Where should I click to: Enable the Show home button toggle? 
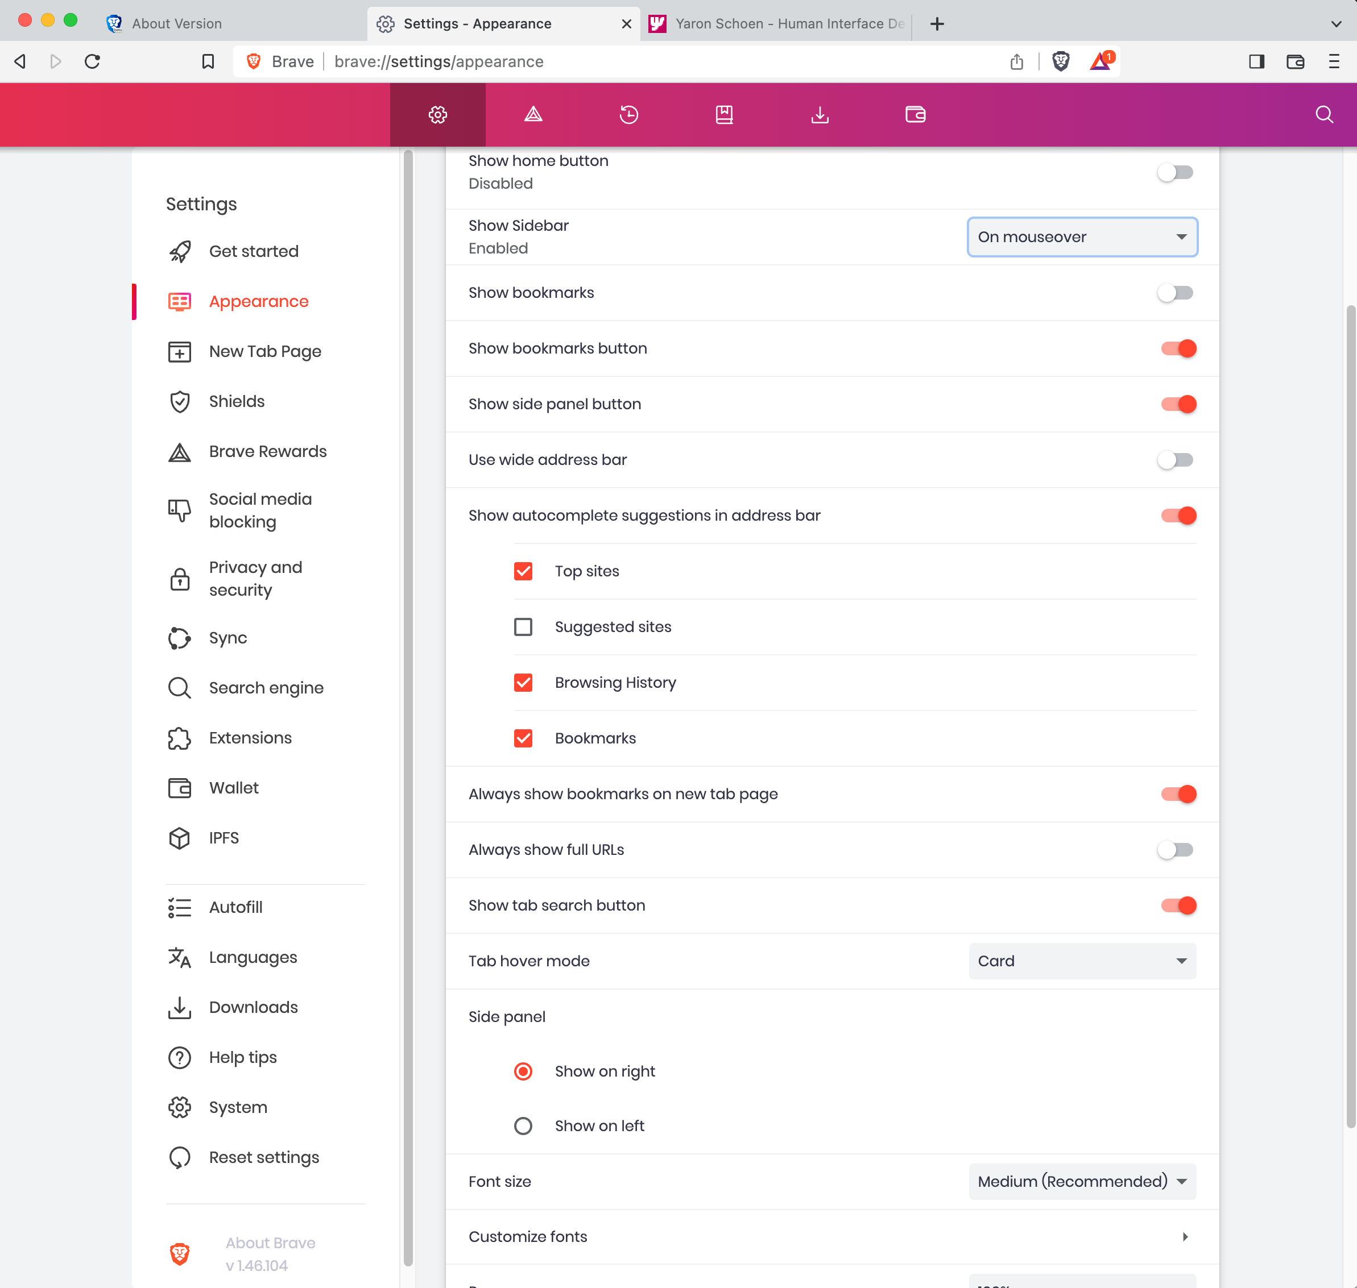pyautogui.click(x=1175, y=172)
